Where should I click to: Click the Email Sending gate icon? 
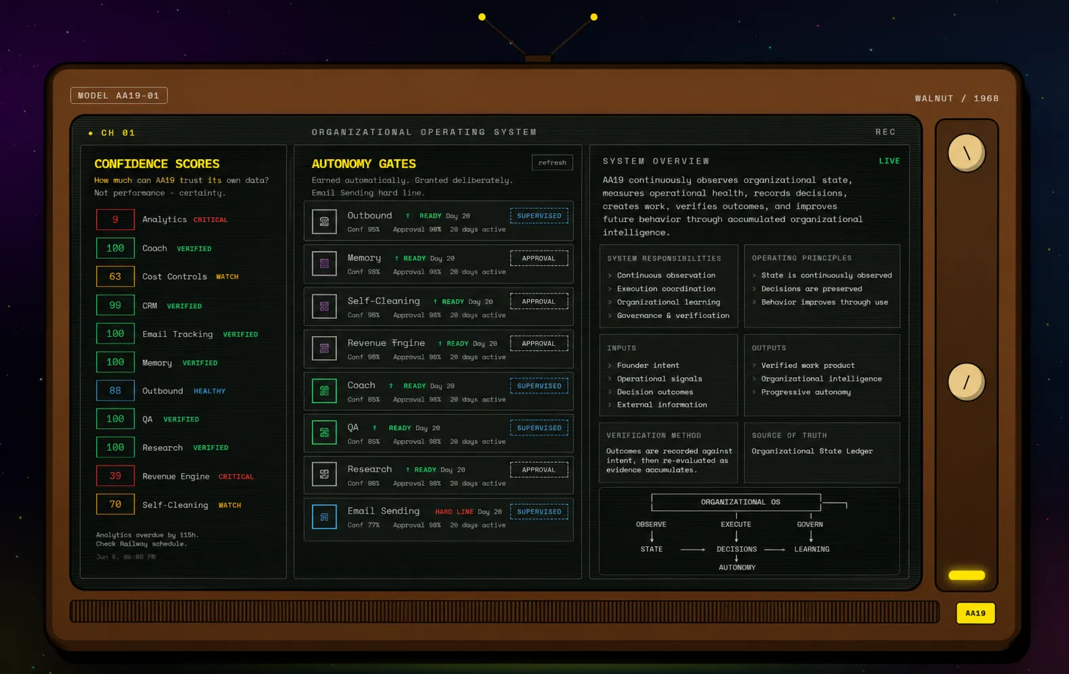pyautogui.click(x=324, y=516)
